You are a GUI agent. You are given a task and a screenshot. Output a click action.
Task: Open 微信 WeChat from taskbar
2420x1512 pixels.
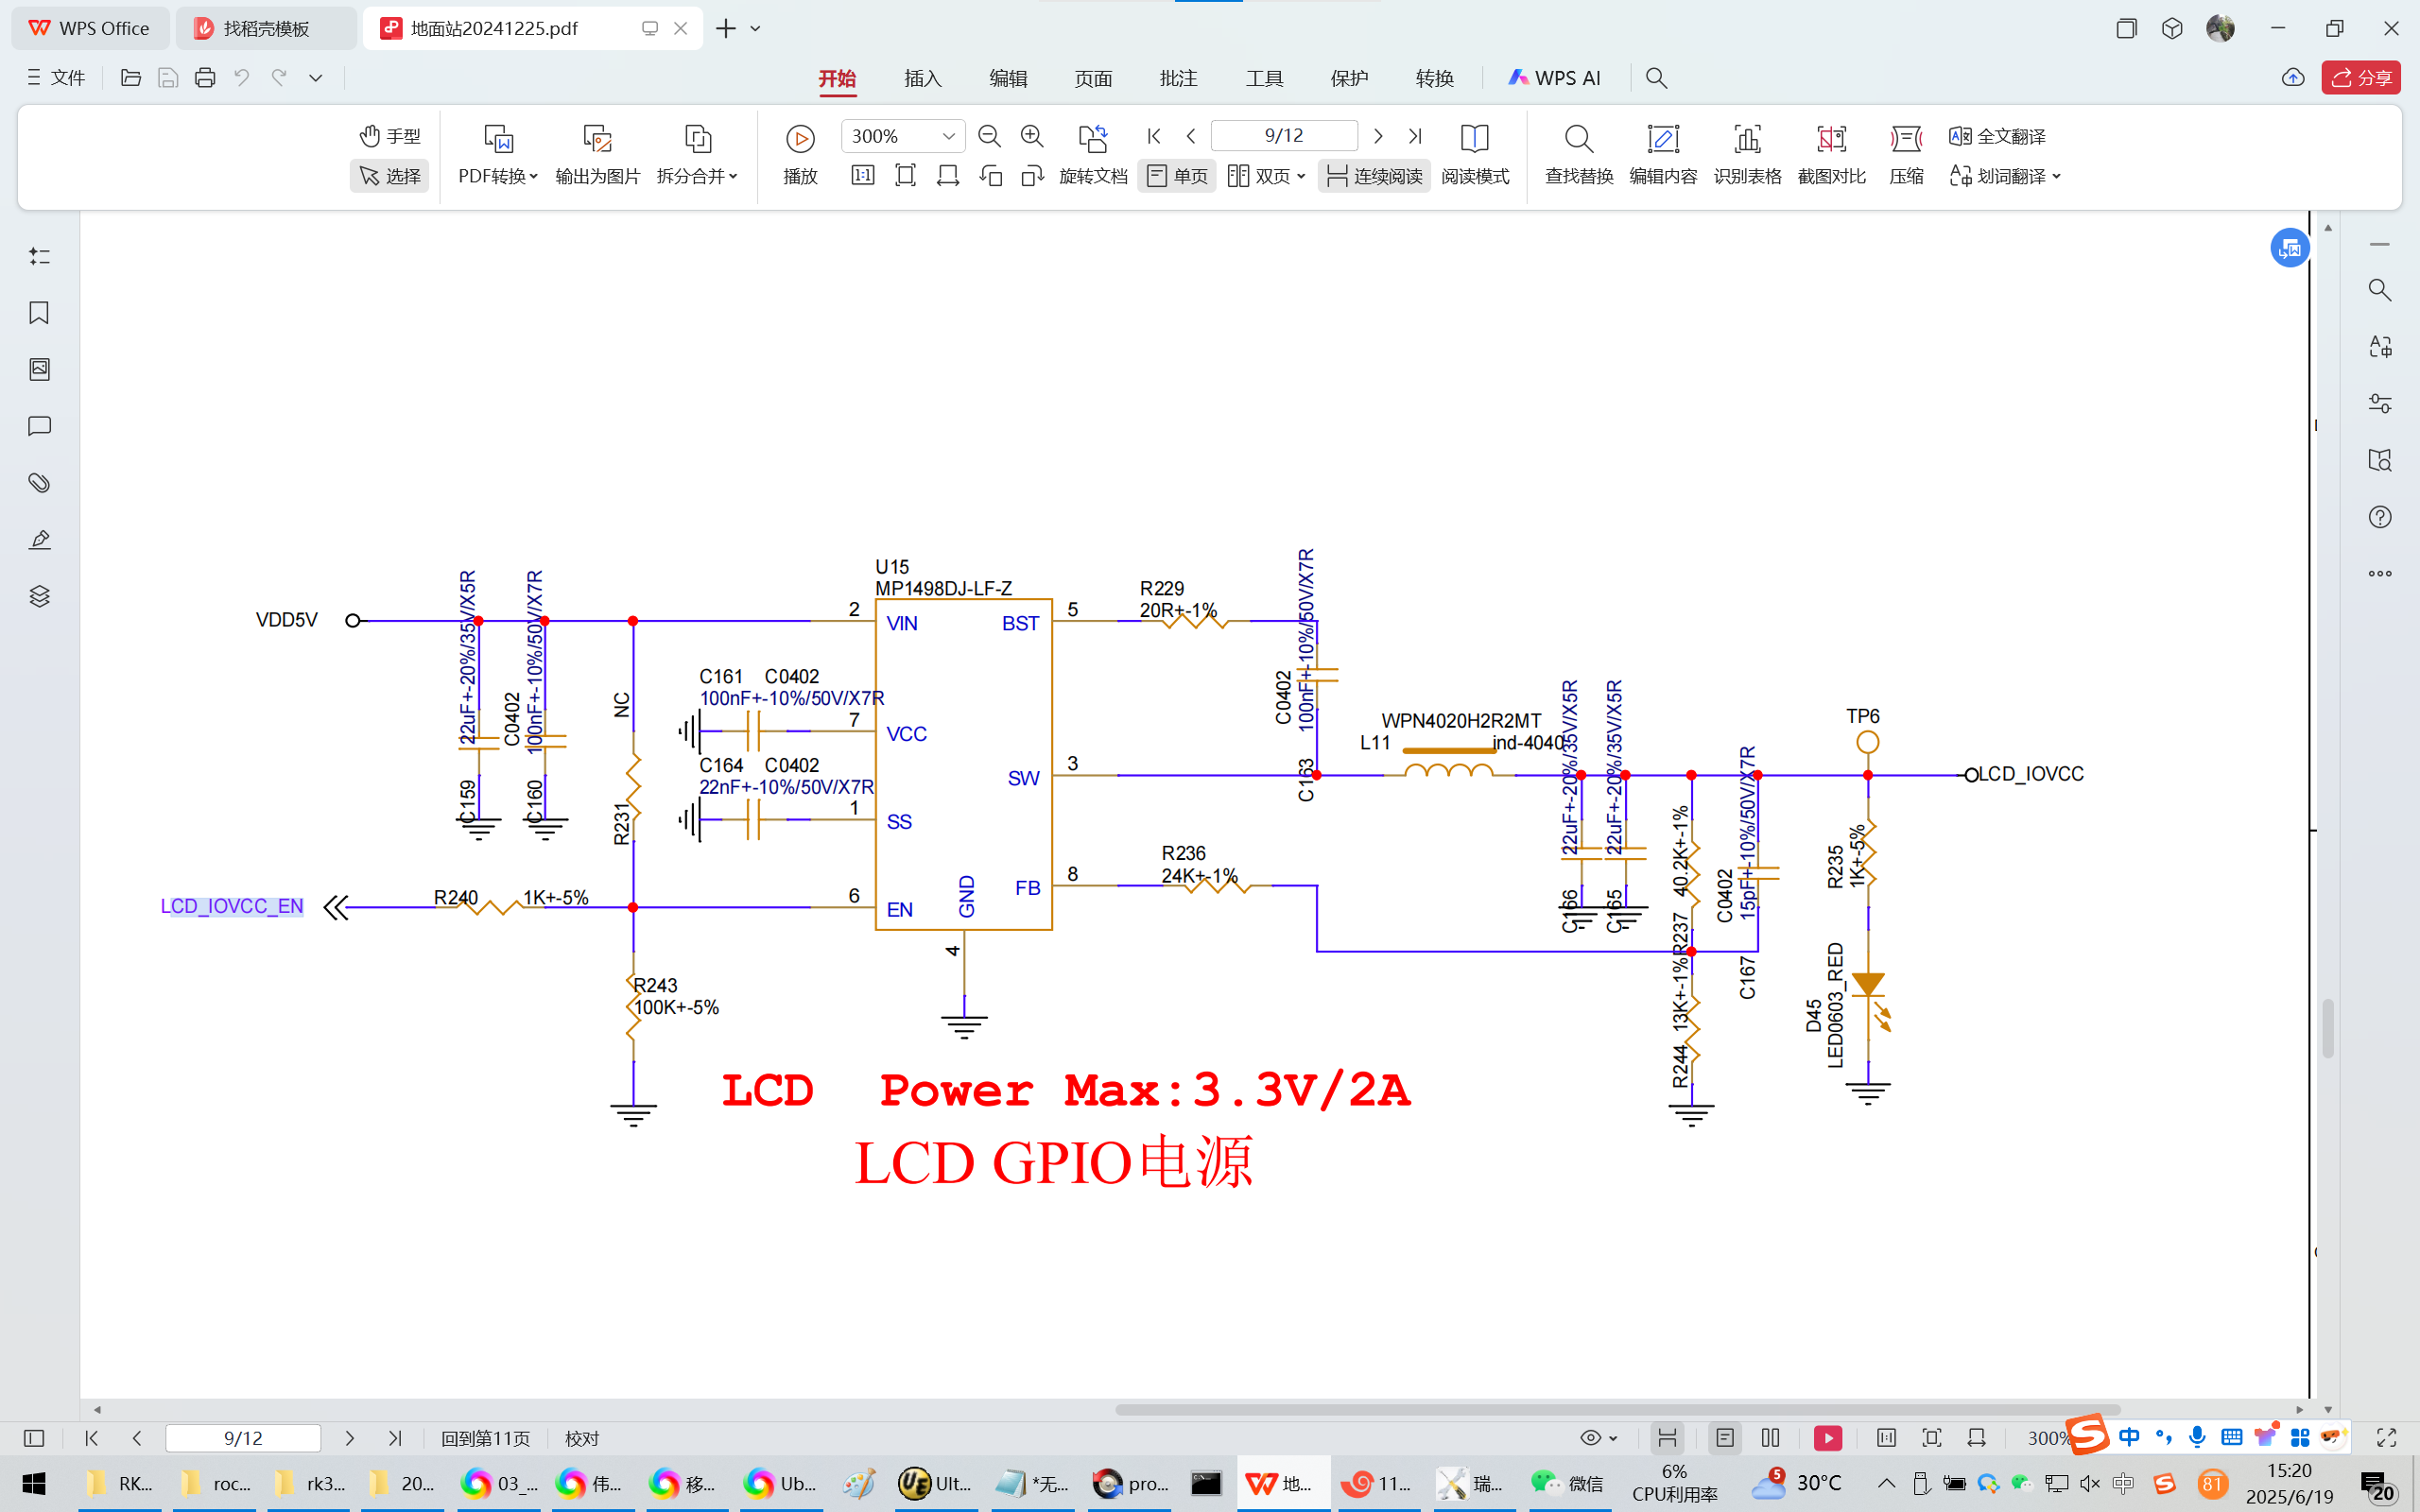tap(1567, 1483)
